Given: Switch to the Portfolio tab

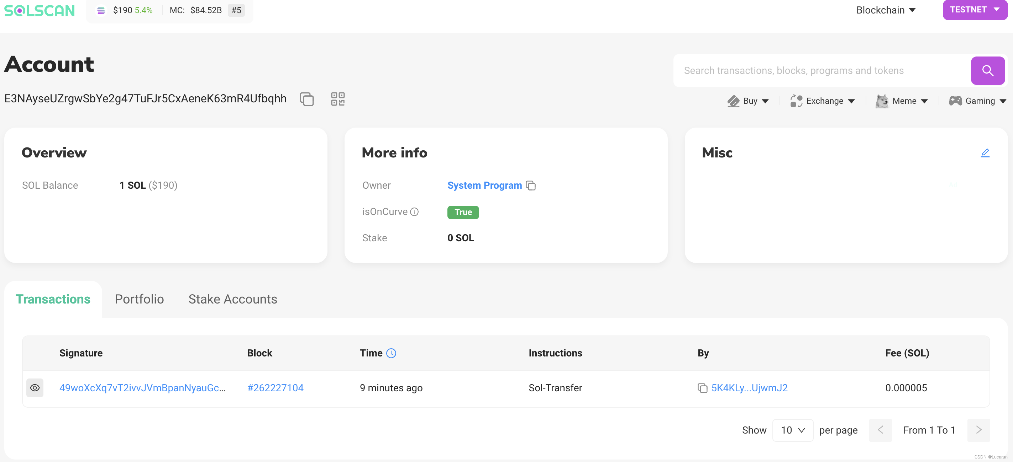Looking at the screenshot, I should (x=139, y=299).
